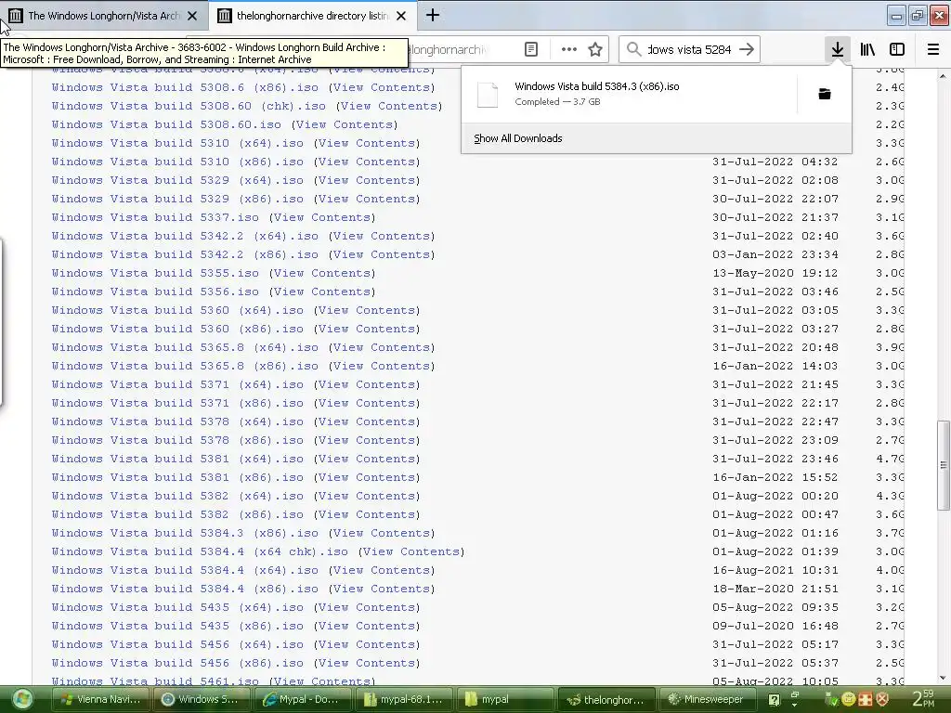Screen dimensions: 951x713
Task: Select the date 03-Jan-2022 23:34
Action: (775, 254)
